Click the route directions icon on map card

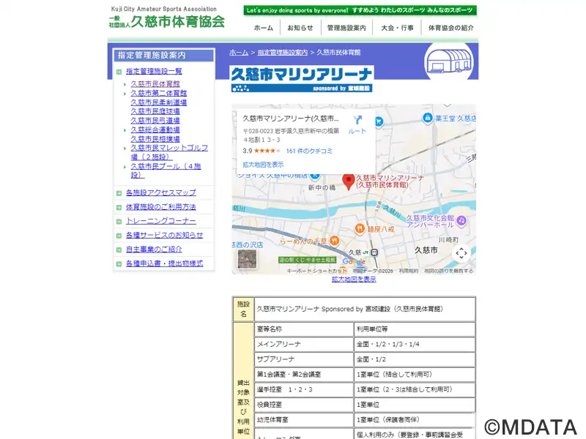tap(357, 121)
